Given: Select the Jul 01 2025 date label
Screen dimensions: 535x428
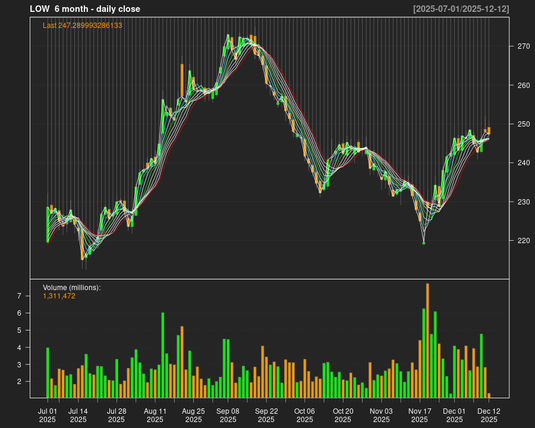Looking at the screenshot, I should tap(48, 415).
